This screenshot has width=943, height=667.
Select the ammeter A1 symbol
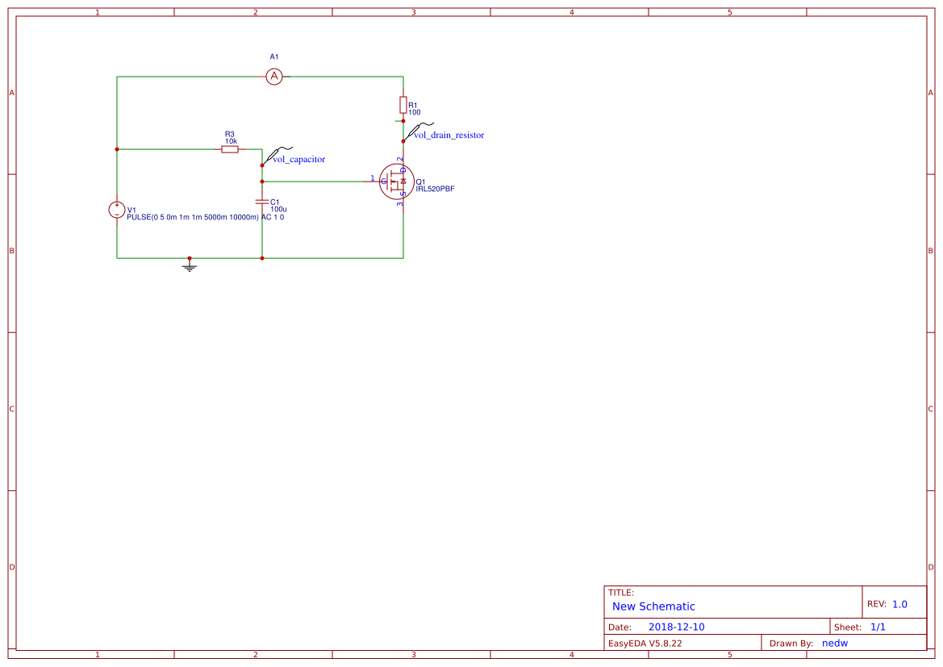pos(274,77)
